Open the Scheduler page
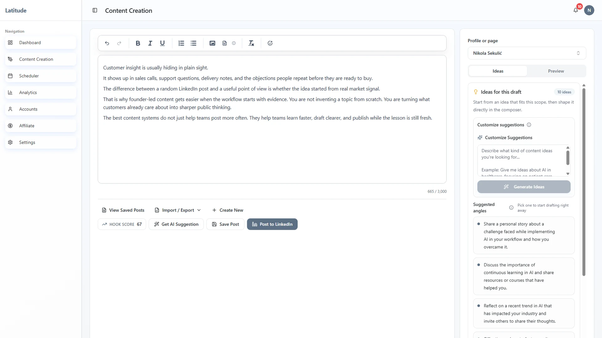Viewport: 602px width, 338px height. pos(40,76)
